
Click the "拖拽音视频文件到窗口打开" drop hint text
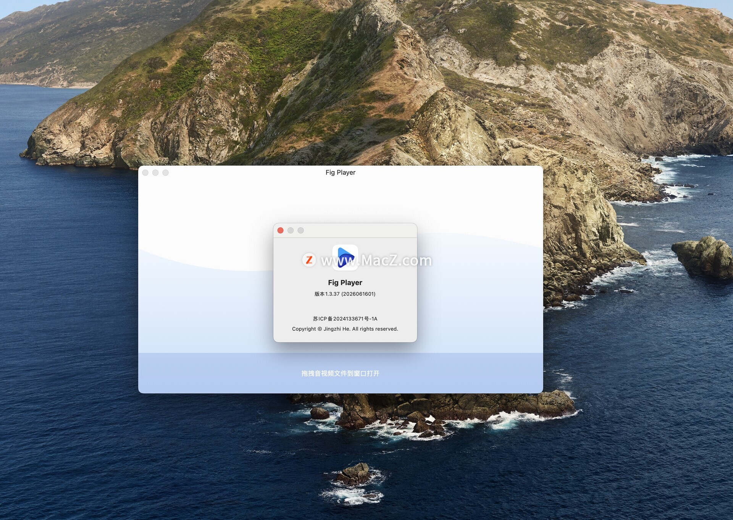[341, 373]
